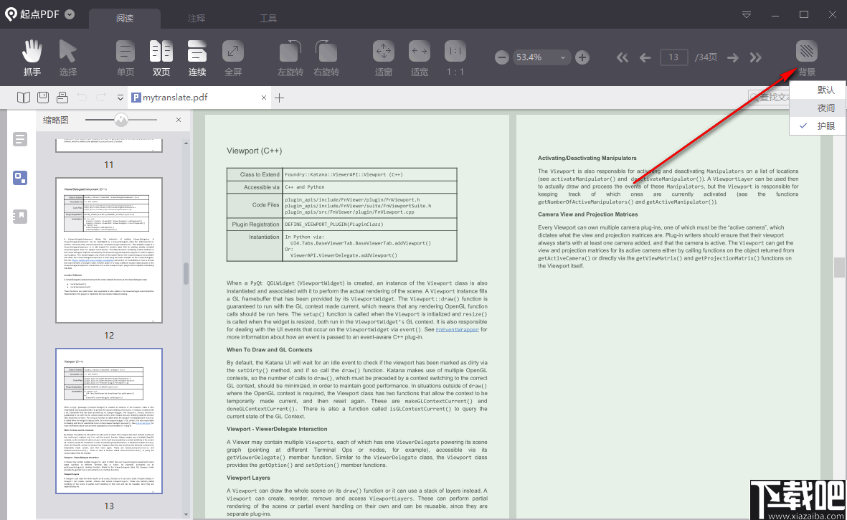Open the background (背景) menu

pyautogui.click(x=807, y=57)
